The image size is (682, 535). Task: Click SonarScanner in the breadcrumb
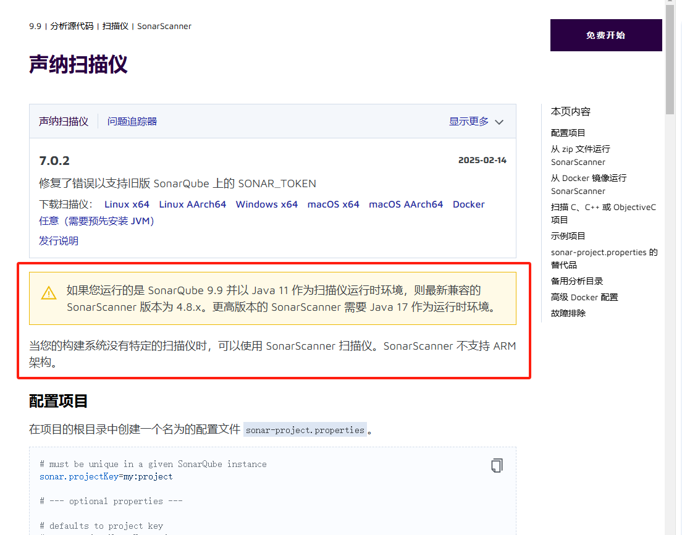click(164, 26)
